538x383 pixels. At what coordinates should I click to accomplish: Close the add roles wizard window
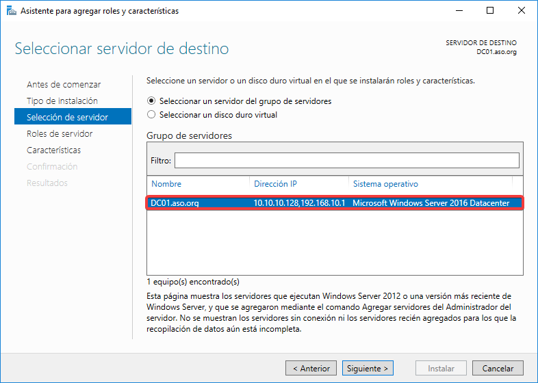pyautogui.click(x=522, y=11)
